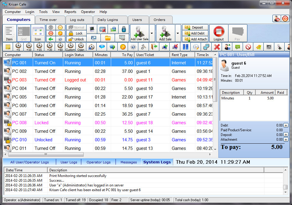Screen dimensions: 292x205
Task: Click the green back arrow icon
Action: 51,39
